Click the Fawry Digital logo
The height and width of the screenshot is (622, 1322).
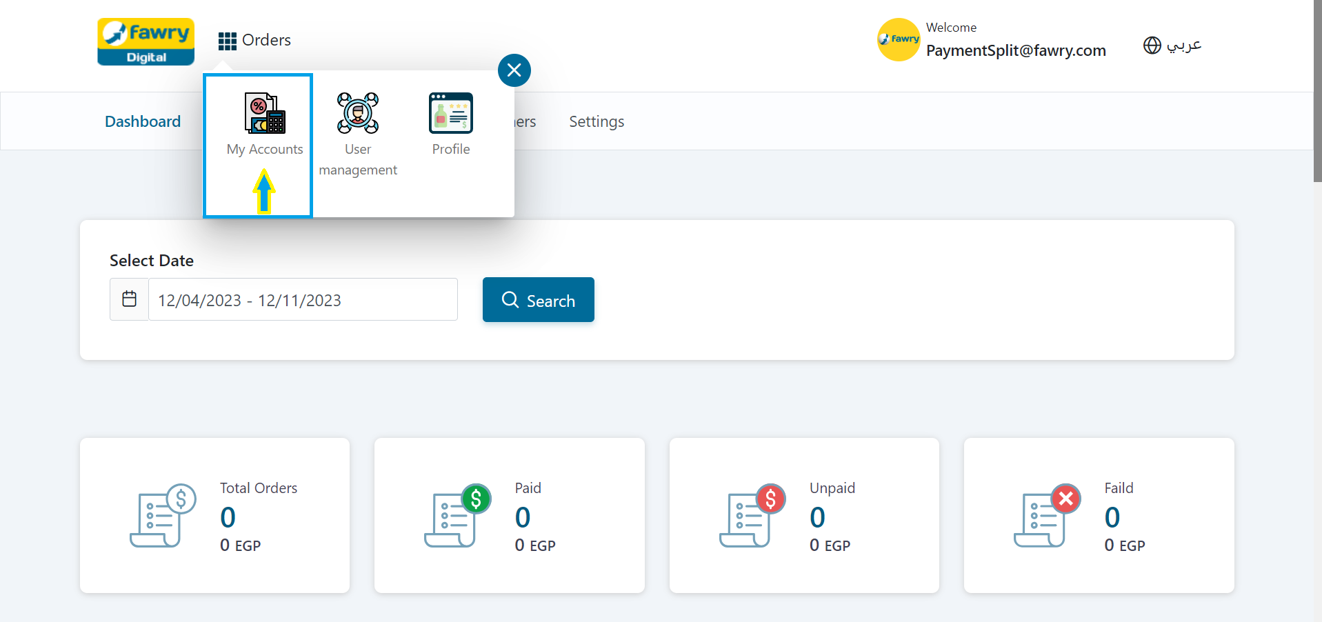coord(146,41)
